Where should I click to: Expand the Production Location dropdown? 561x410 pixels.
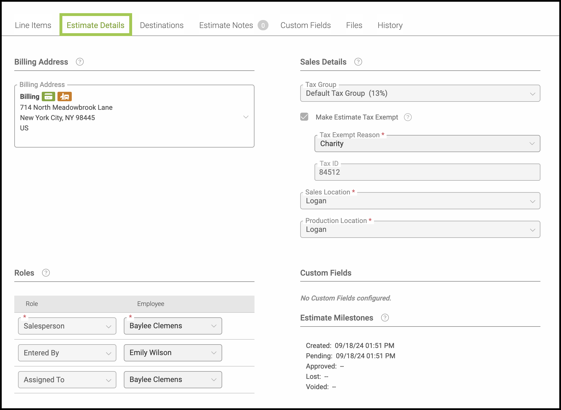click(420, 229)
